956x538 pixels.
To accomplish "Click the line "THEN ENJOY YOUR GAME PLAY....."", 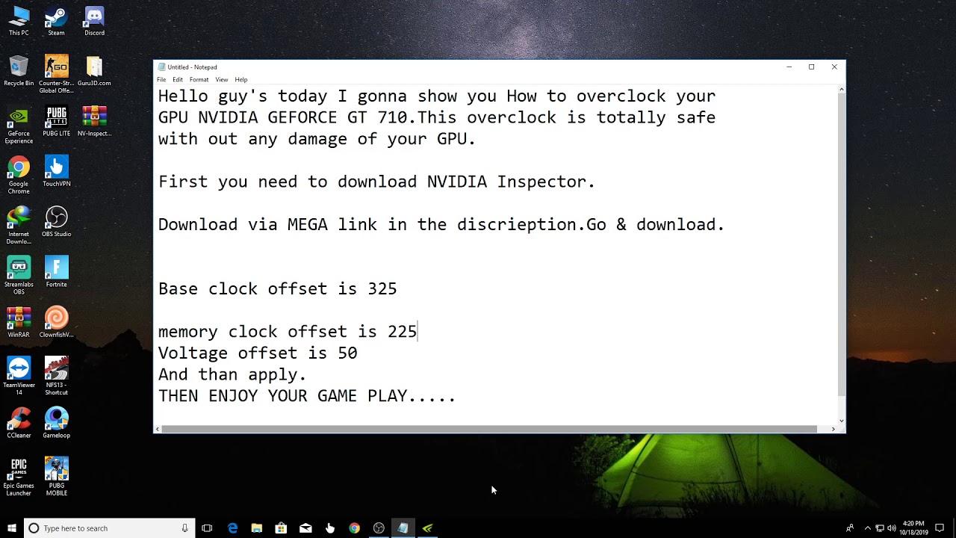I will point(307,396).
